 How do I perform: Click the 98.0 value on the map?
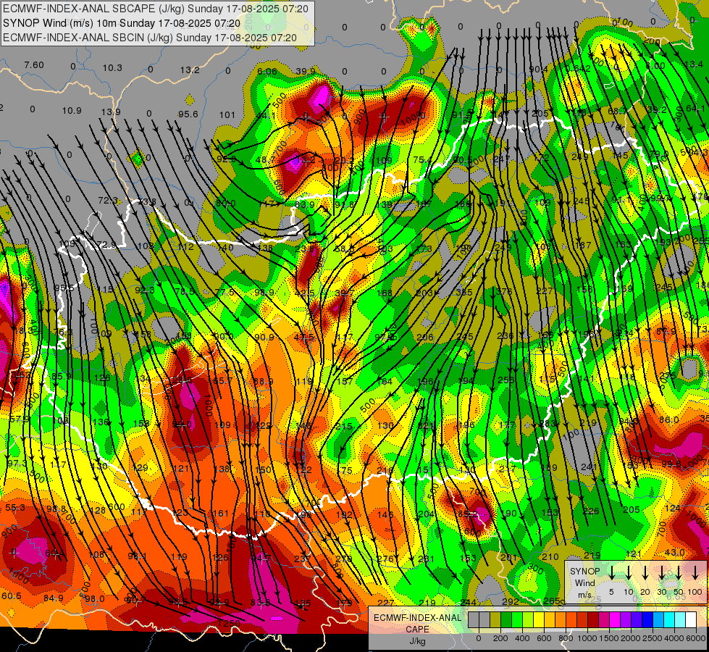coord(95,599)
